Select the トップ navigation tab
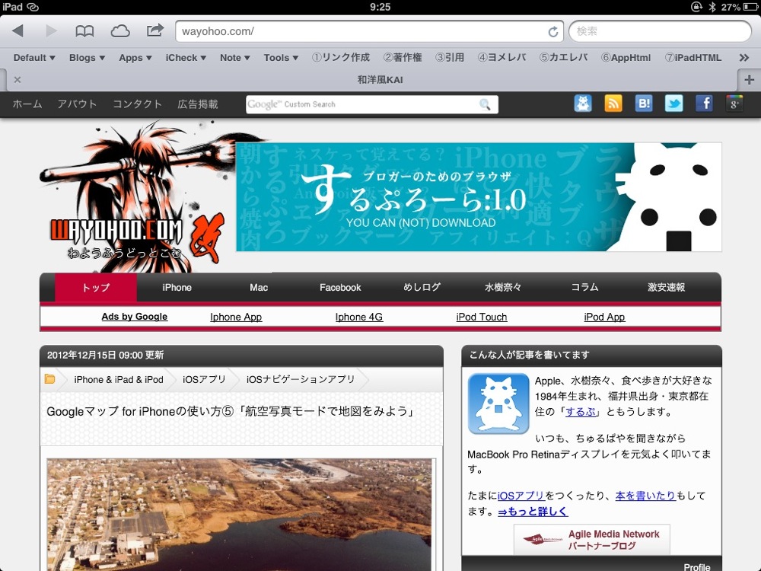 96,288
